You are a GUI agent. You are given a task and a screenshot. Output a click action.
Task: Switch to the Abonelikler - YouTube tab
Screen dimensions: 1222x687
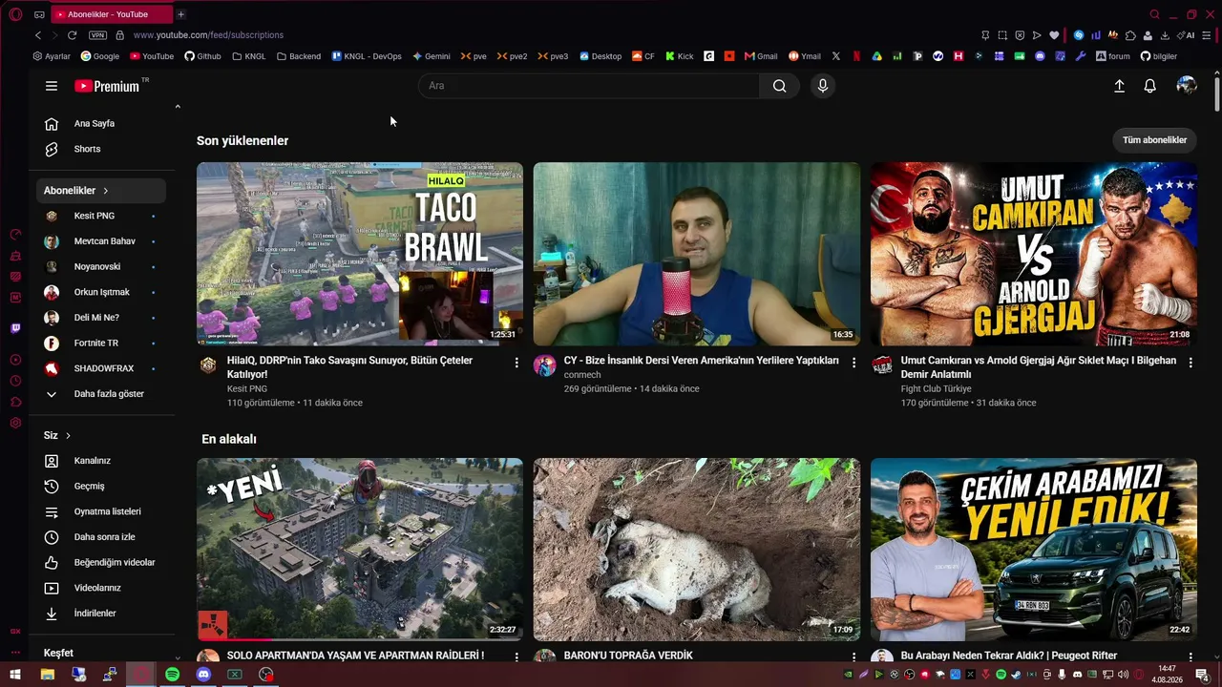coord(113,14)
